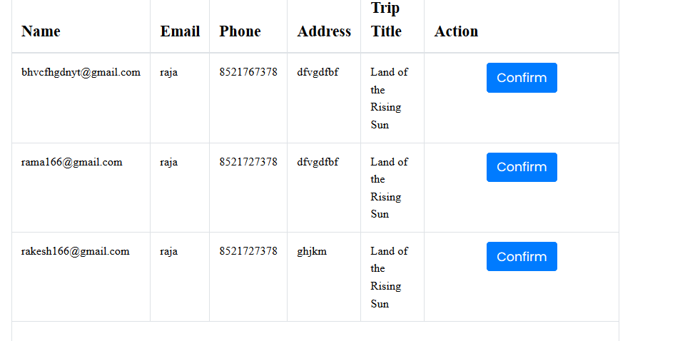Click first row's Land of the Rising Sun

389,98
